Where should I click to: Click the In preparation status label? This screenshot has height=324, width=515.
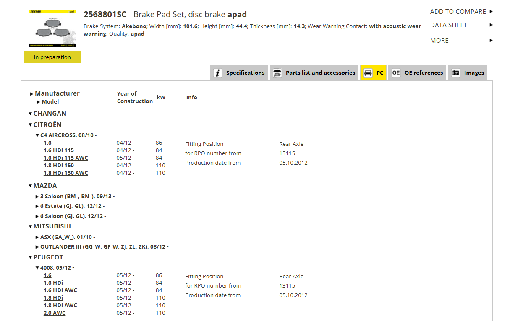click(x=52, y=57)
